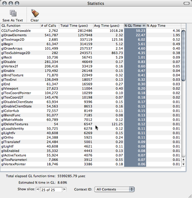
Task: Select the glTexParameteri row
Action: tap(91, 160)
